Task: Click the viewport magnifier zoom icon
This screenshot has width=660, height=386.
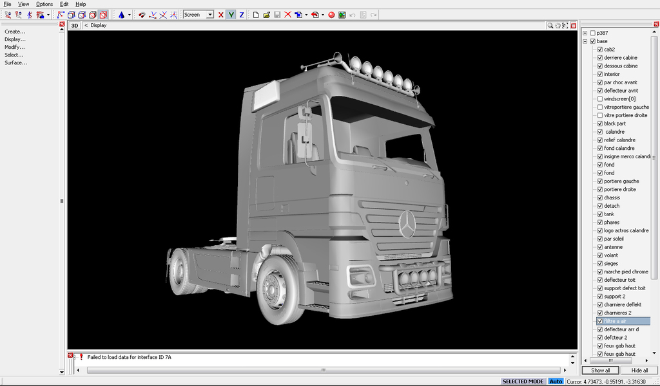Action: pos(550,26)
